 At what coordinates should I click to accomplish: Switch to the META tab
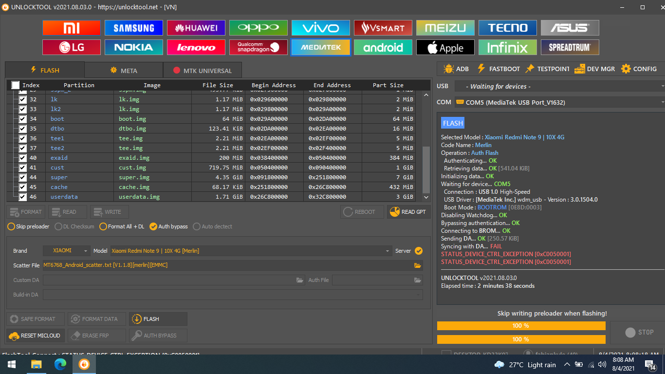(x=124, y=70)
